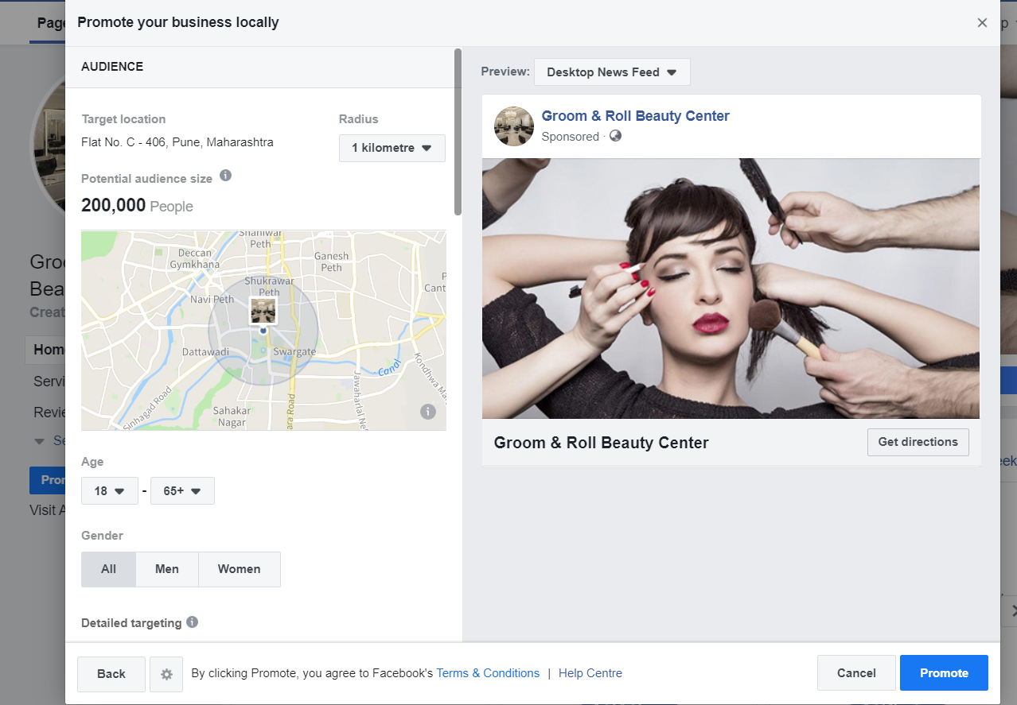Click the Detailed targeting info icon
The width and height of the screenshot is (1017, 705).
(x=193, y=622)
